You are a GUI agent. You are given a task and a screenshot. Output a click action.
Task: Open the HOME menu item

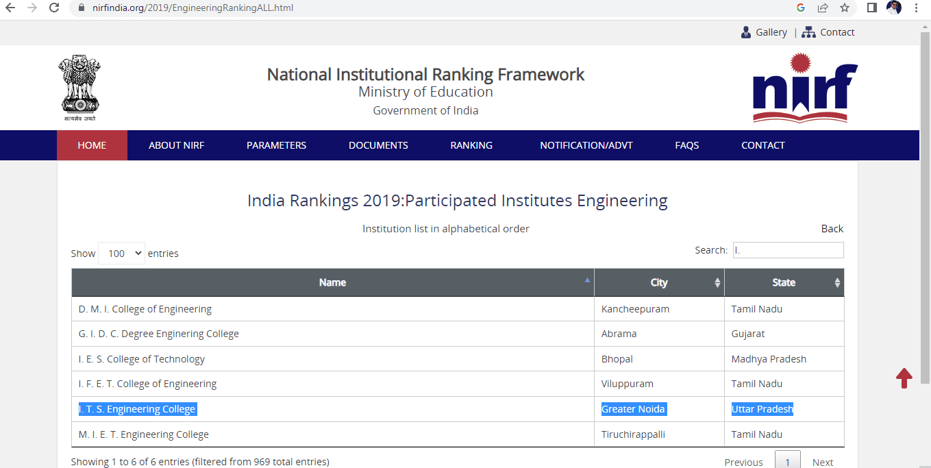(x=92, y=145)
